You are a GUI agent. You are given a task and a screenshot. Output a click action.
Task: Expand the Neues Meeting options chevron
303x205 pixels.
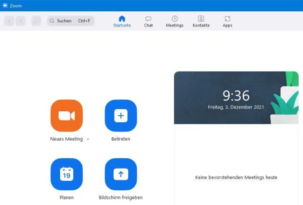coord(88,139)
